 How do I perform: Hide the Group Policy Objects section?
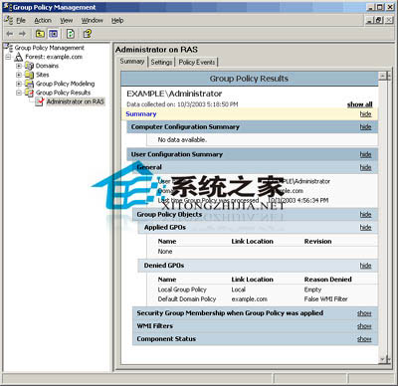pyautogui.click(x=366, y=215)
